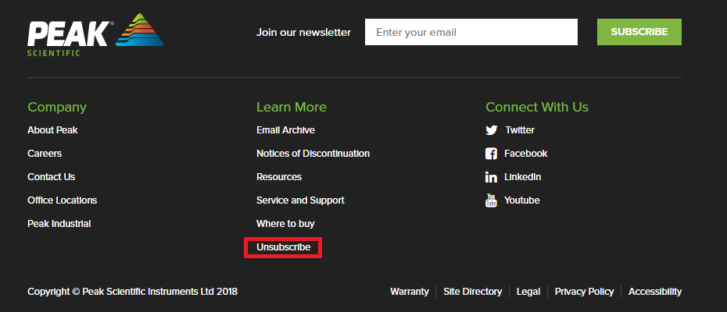The width and height of the screenshot is (727, 312).
Task: Focus the Enter your email field
Action: pyautogui.click(x=471, y=32)
